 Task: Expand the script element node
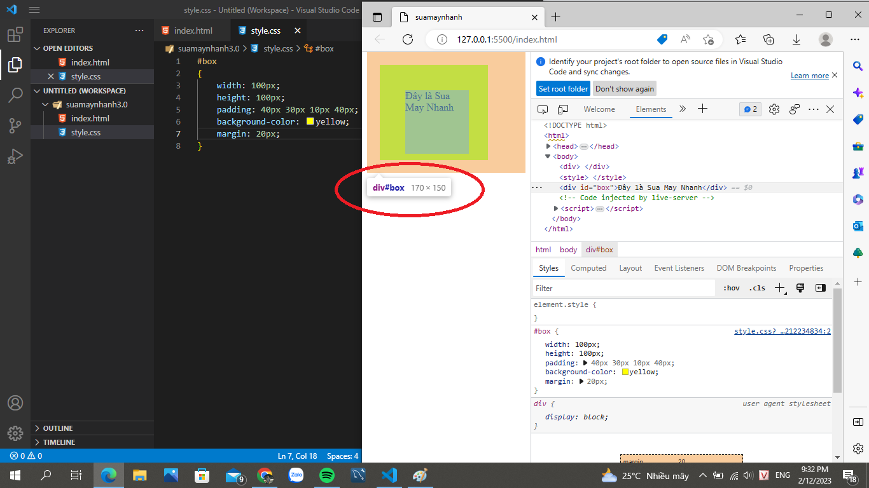[x=556, y=208]
